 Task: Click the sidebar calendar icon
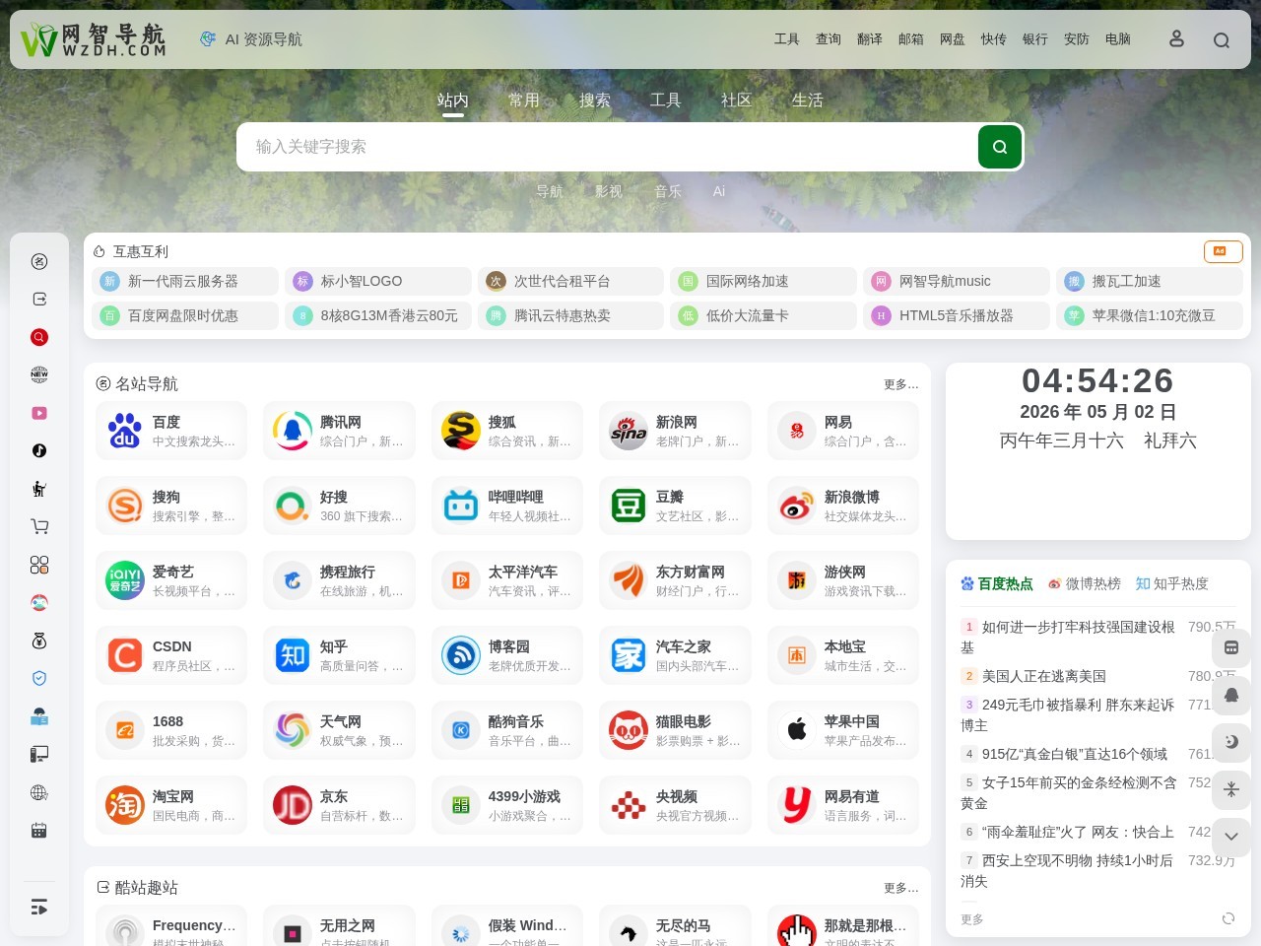point(39,830)
